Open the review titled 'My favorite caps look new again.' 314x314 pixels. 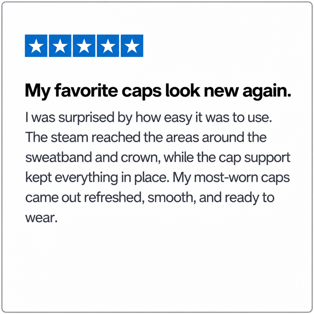click(x=158, y=91)
